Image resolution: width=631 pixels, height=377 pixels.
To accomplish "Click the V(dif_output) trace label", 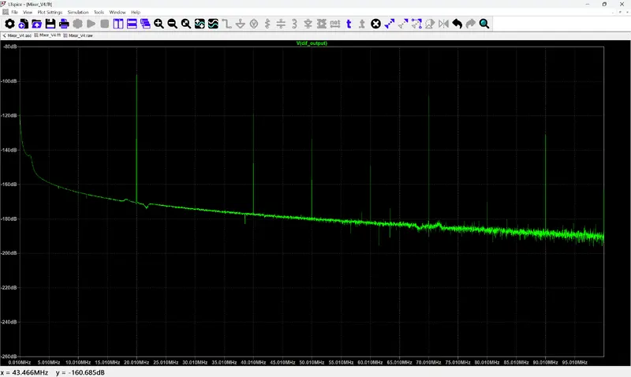I will (312, 43).
